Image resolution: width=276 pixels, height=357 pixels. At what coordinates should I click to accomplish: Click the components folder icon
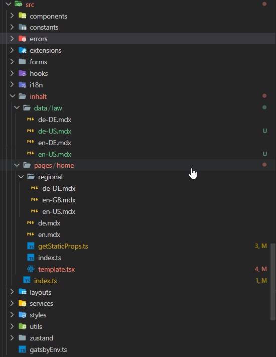pos(22,16)
